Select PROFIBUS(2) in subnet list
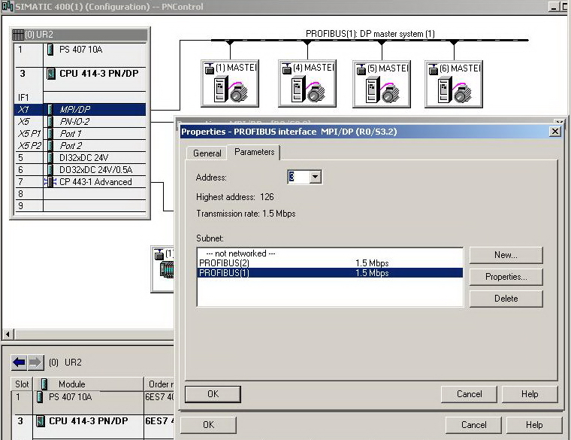This screenshot has height=440, width=571. click(330, 262)
